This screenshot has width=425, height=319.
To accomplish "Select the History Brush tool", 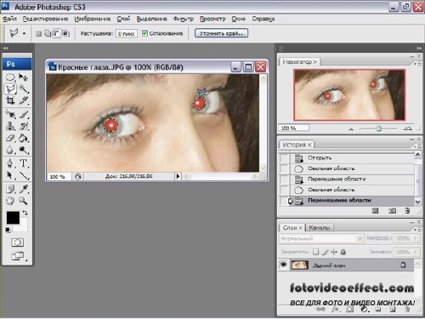I will (23, 126).
